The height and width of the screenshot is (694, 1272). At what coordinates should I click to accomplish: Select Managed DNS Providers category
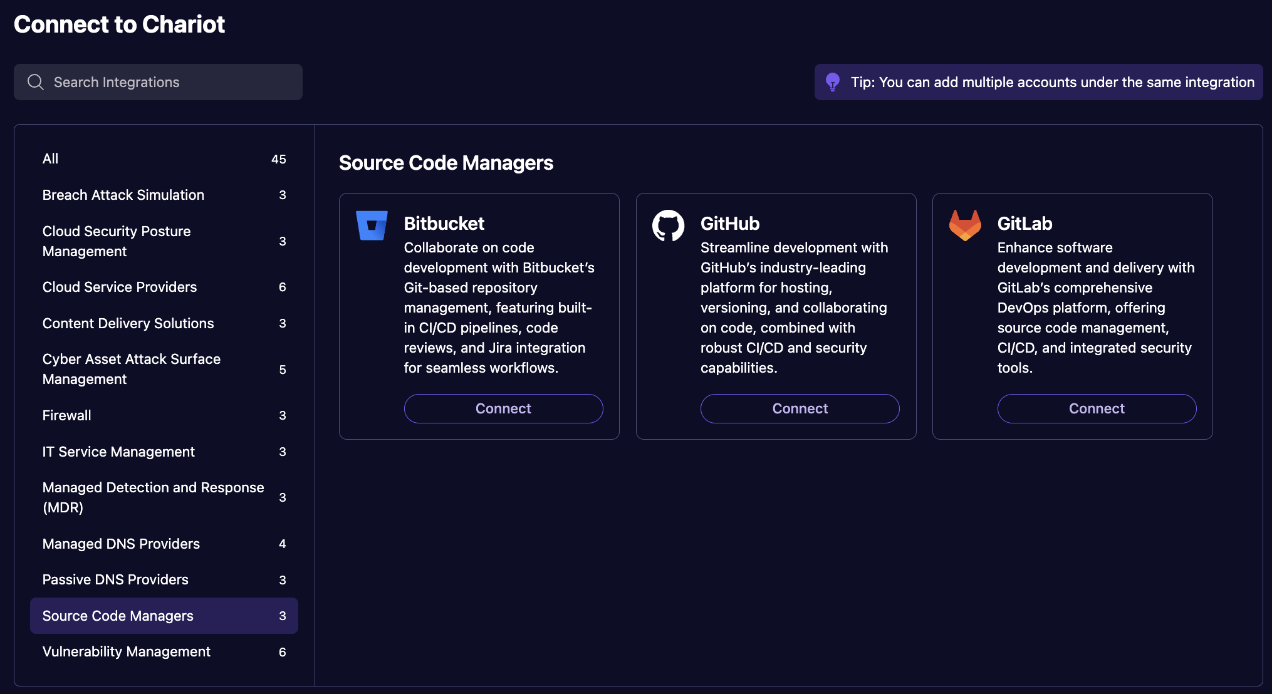point(164,544)
